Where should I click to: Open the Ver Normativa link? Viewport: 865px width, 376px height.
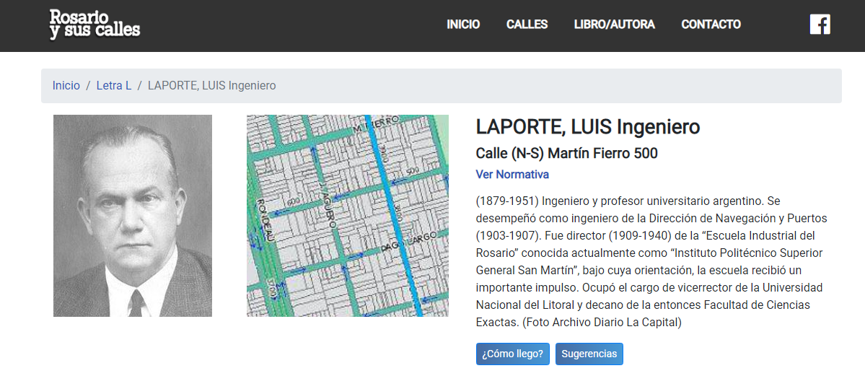point(512,175)
